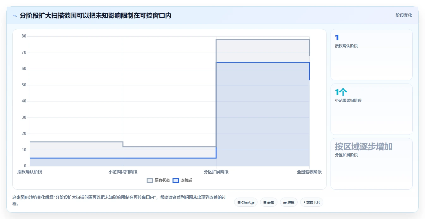Select the 表格 tag
425x219 pixels.
click(x=269, y=202)
